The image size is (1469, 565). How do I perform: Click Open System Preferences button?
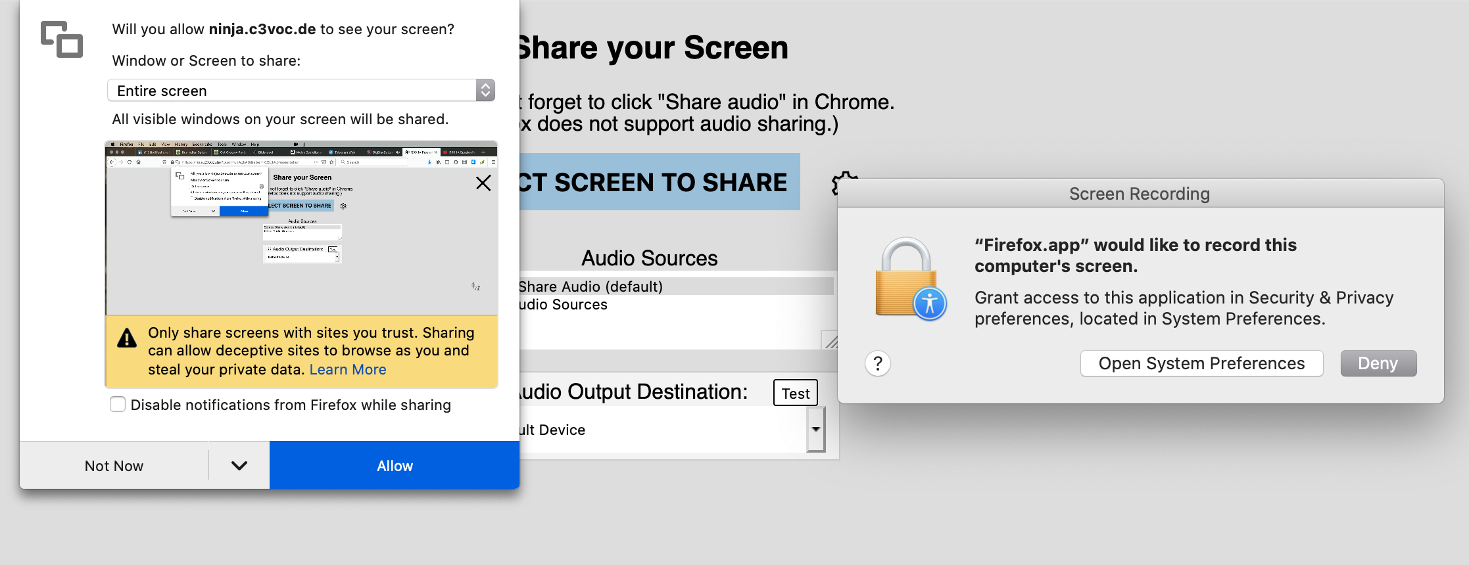pyautogui.click(x=1201, y=363)
